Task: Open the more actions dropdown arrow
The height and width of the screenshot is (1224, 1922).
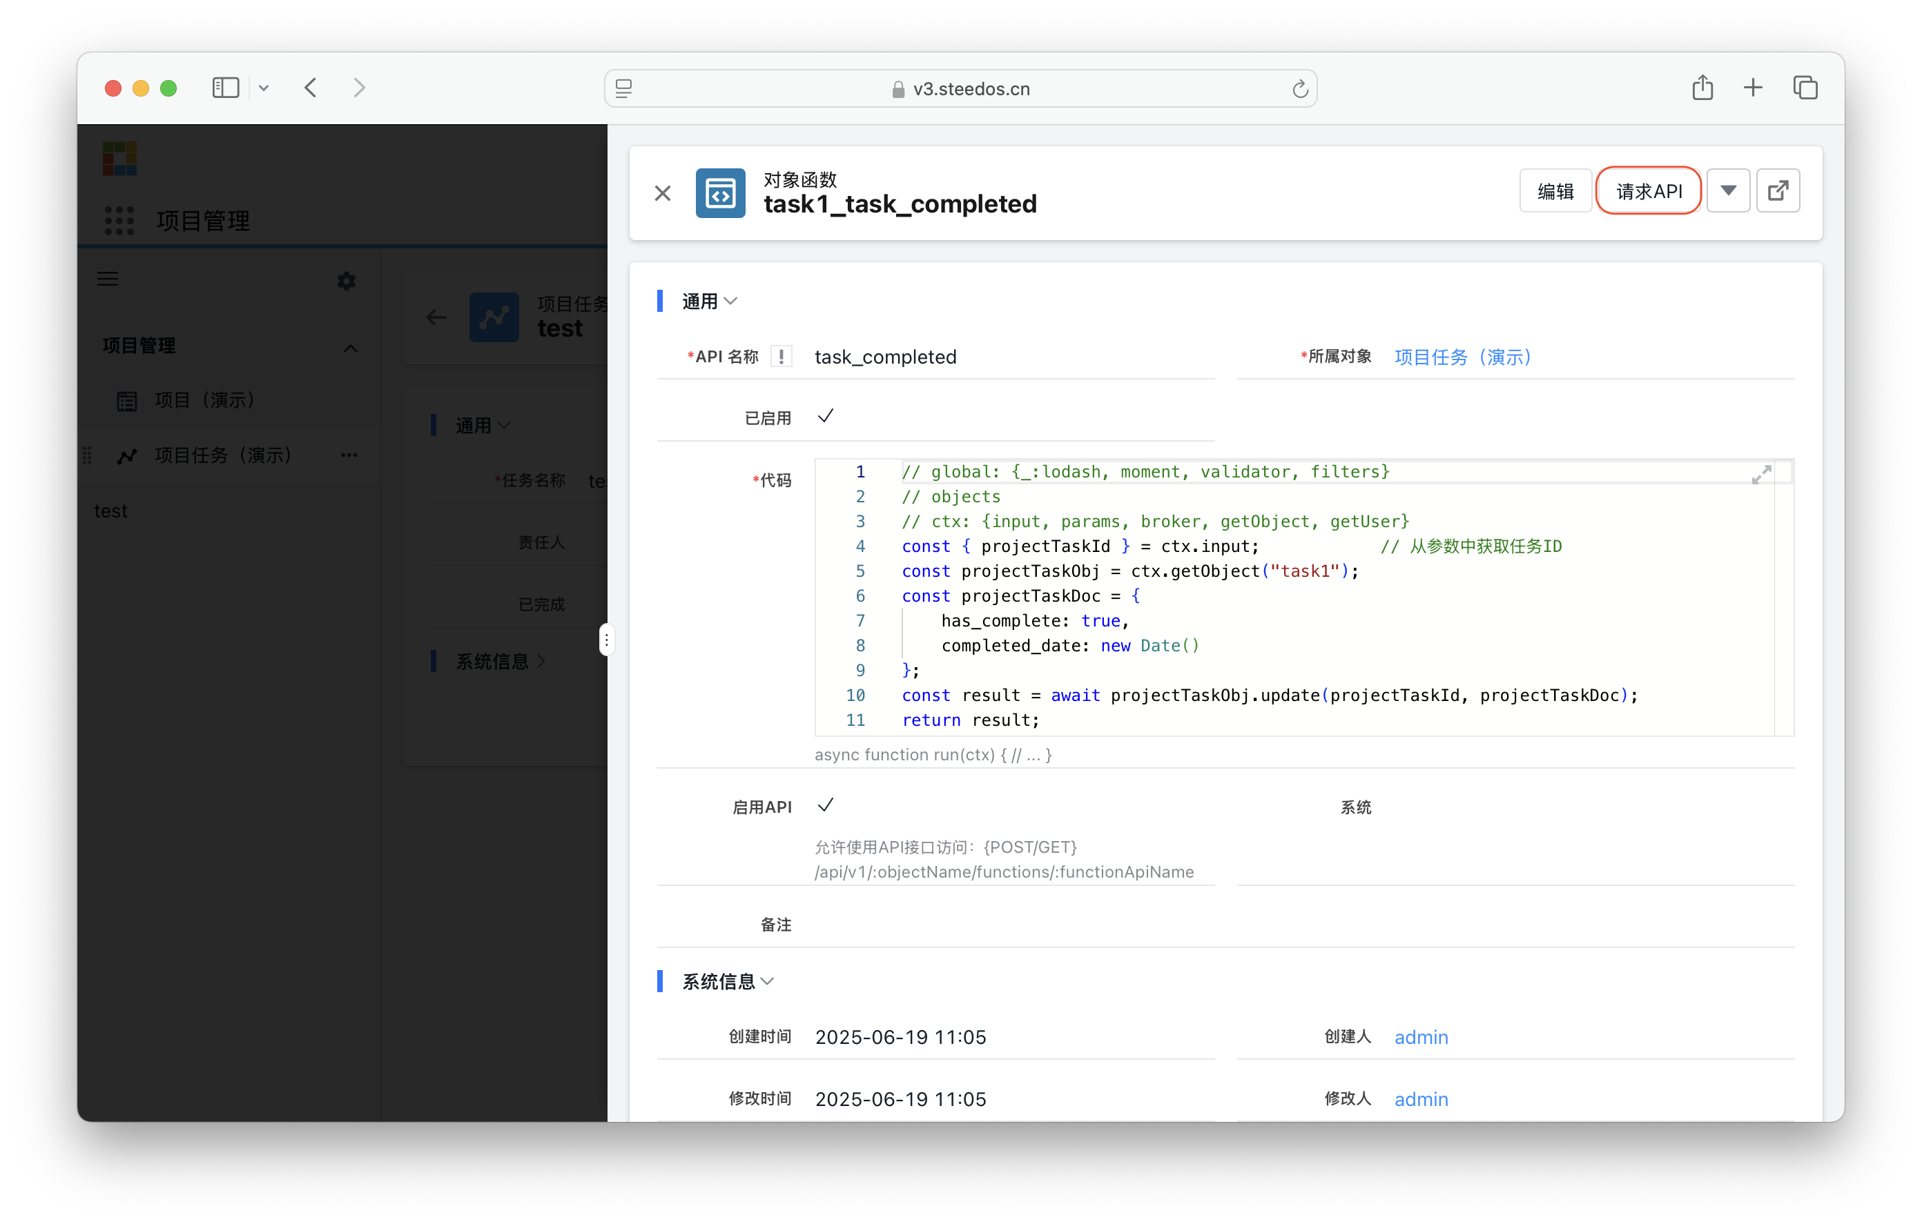Action: coord(1728,190)
